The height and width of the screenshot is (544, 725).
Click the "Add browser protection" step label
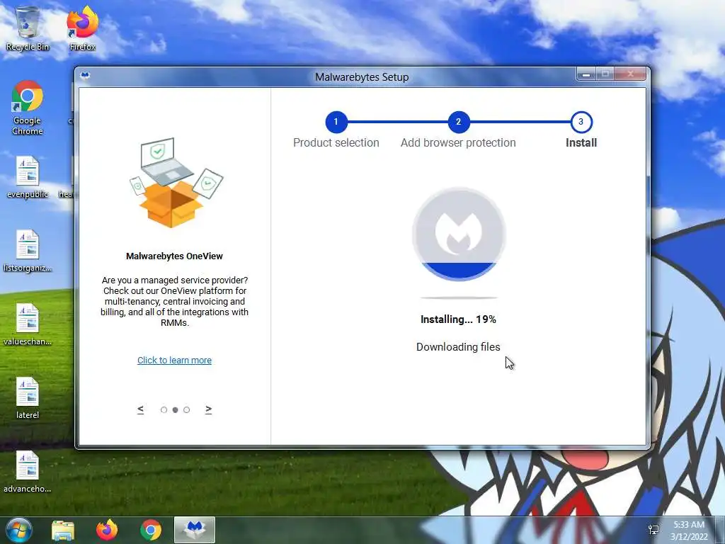click(x=458, y=143)
